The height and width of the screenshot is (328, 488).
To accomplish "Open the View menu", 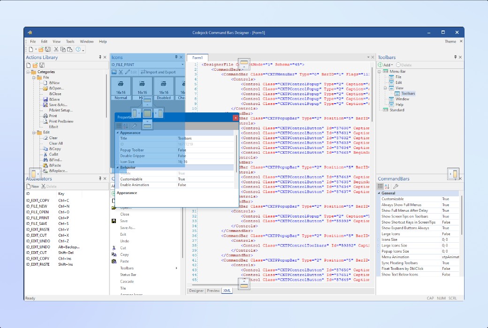I will pyautogui.click(x=57, y=41).
